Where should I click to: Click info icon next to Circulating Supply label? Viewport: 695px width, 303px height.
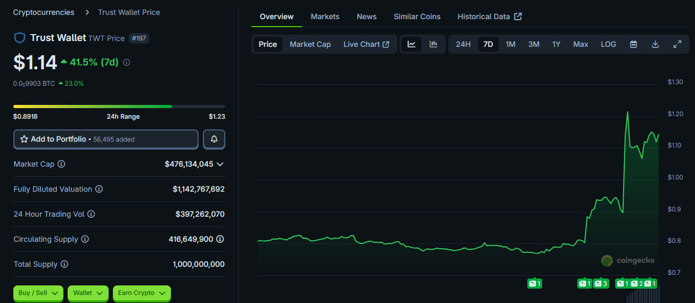point(85,239)
